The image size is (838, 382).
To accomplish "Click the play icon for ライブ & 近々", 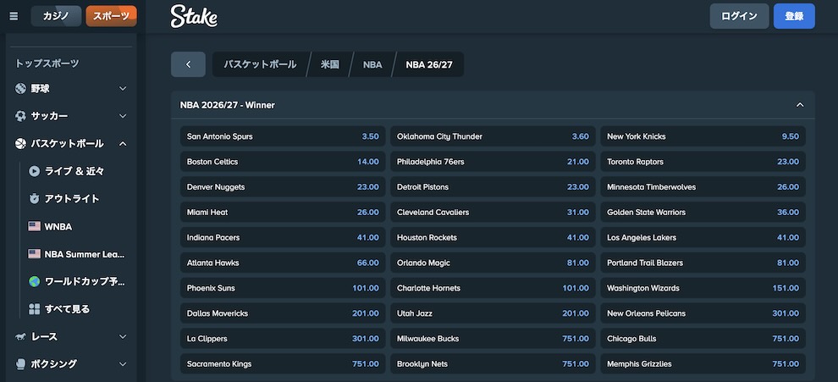I will (x=34, y=171).
